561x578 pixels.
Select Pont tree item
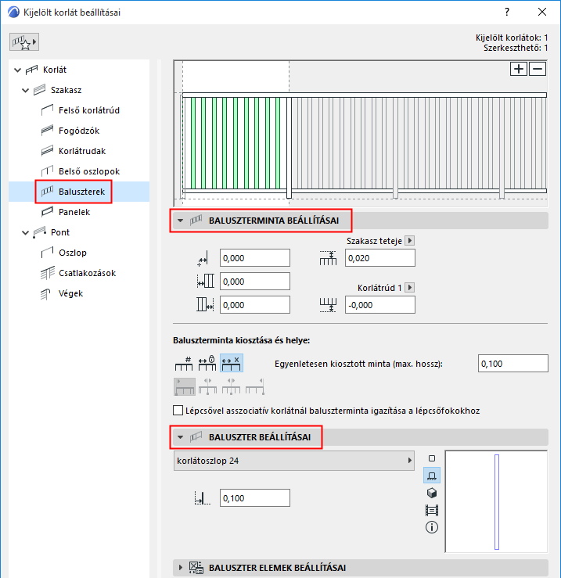60,232
